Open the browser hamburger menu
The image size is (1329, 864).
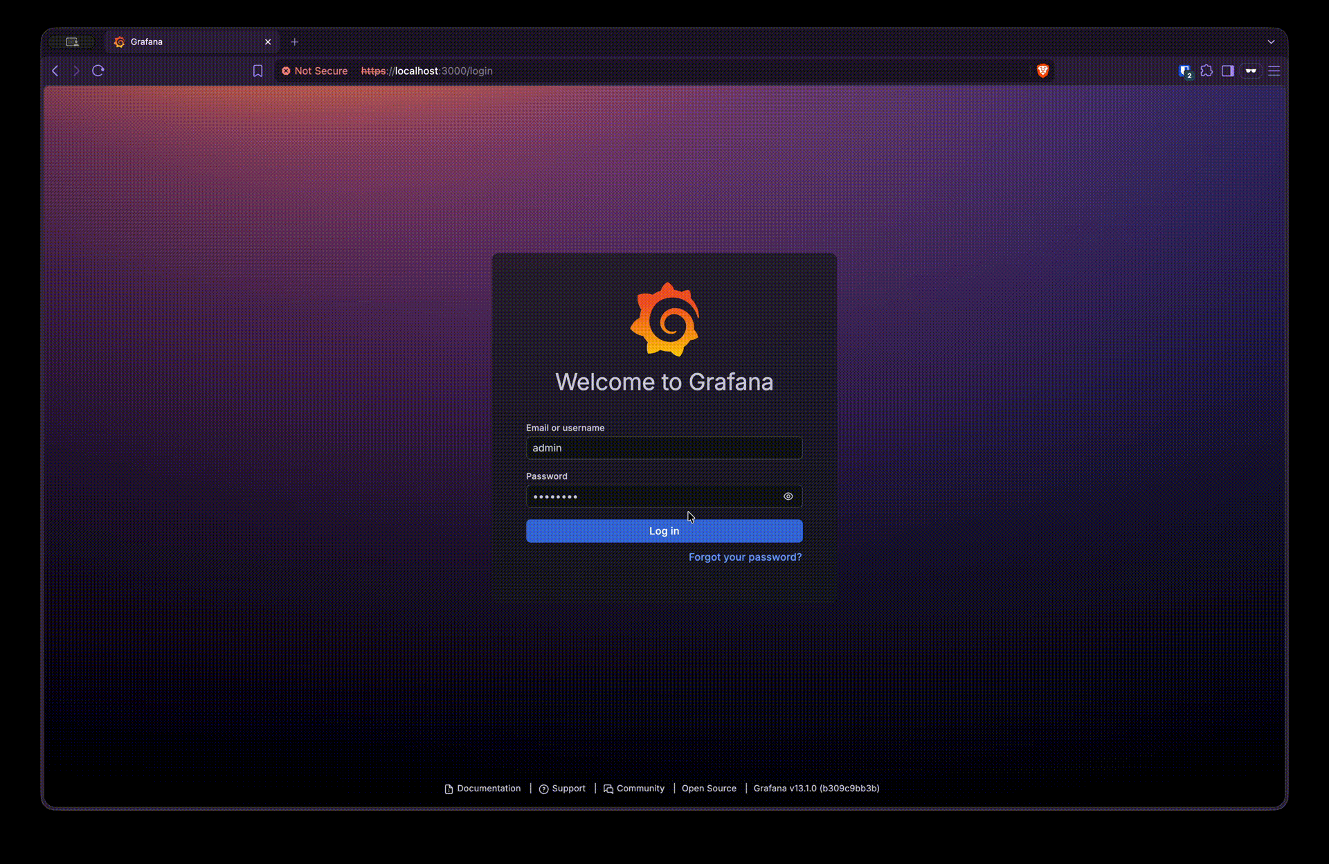coord(1274,71)
